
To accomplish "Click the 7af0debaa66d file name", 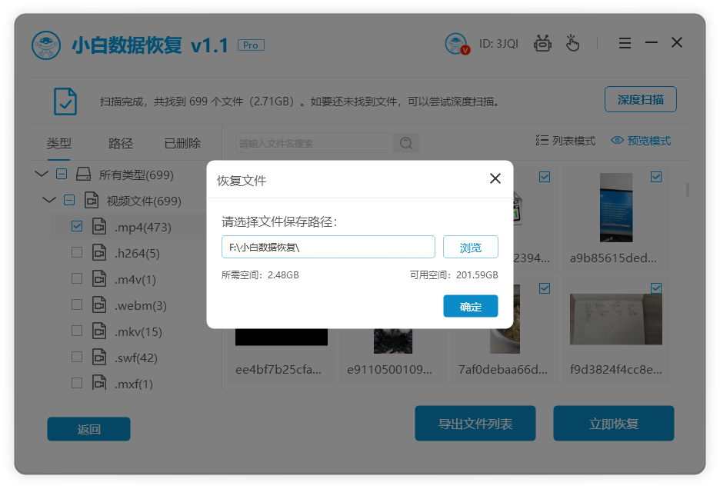I will 503,370.
